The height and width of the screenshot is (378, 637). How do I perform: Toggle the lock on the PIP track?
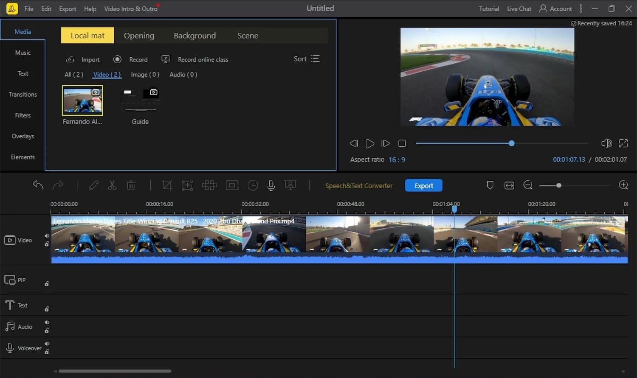pos(47,284)
